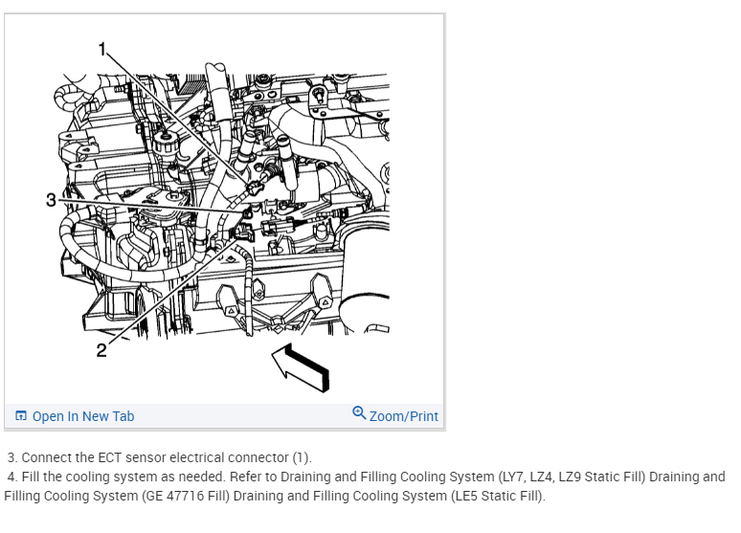Click step 3 text about the ECT sensor connector
This screenshot has width=741, height=533.
[160, 457]
